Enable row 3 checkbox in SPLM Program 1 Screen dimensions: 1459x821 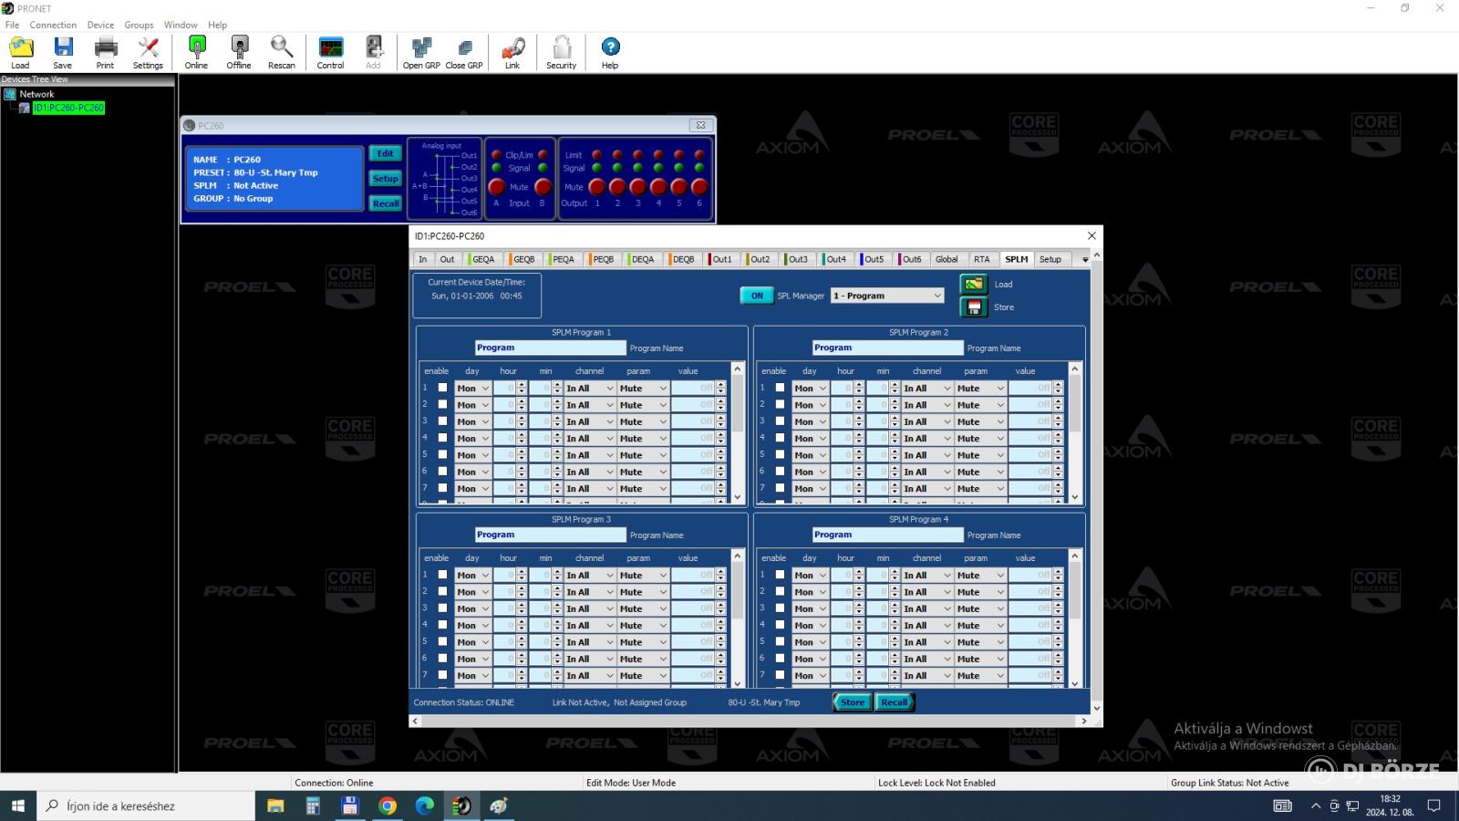pyautogui.click(x=442, y=421)
